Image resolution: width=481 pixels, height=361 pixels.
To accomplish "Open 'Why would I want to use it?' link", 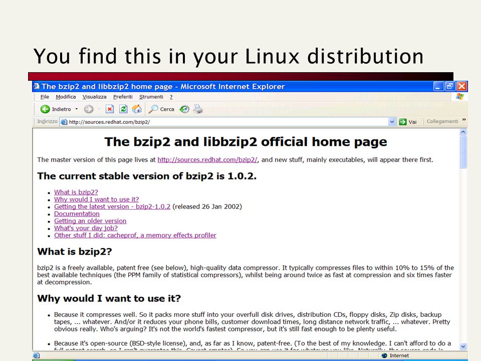I will (x=96, y=199).
